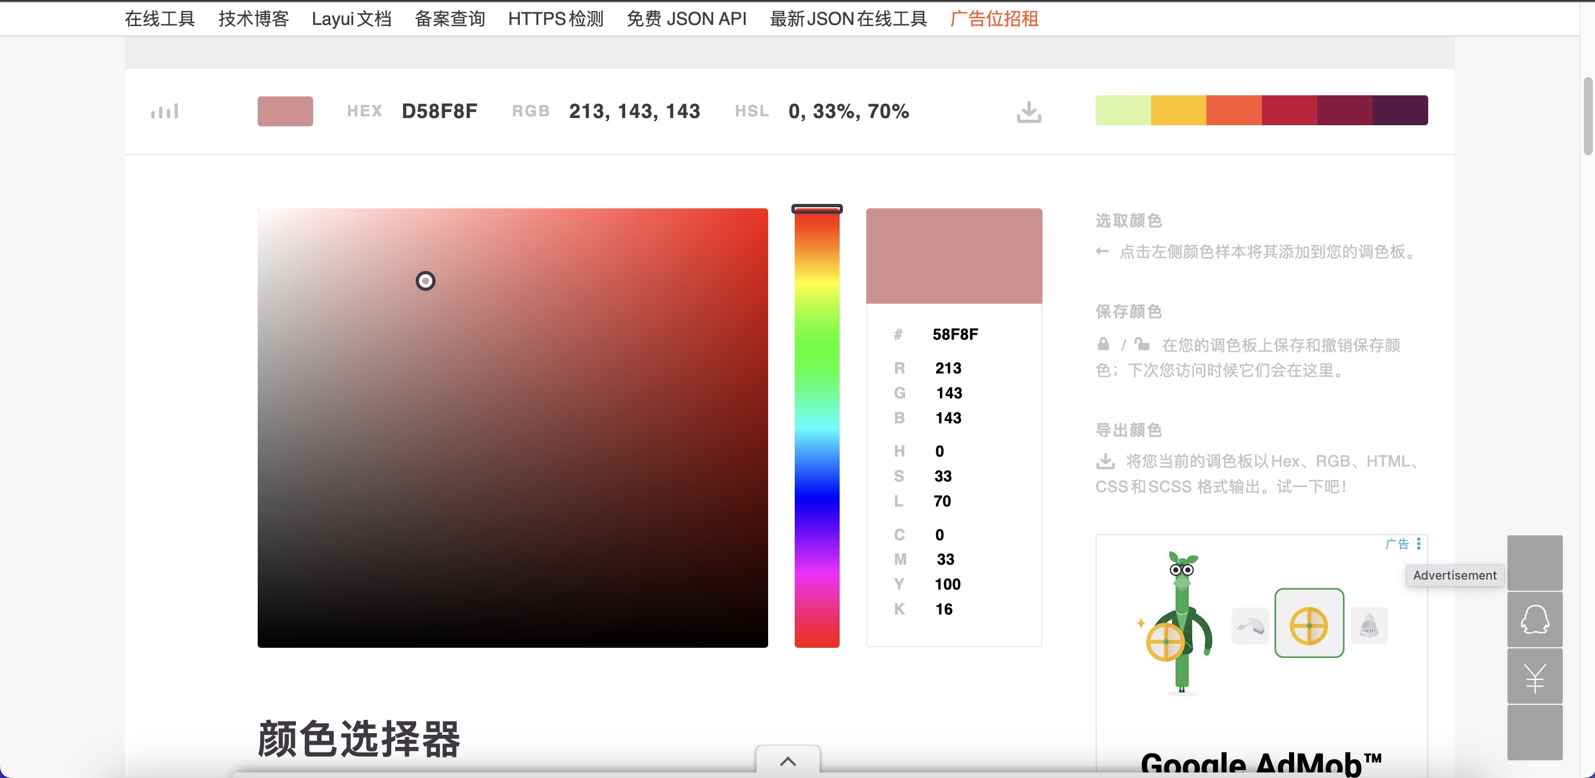Viewport: 1595px width, 778px height.
Task: Click the QQ penguin contact icon
Action: point(1535,620)
